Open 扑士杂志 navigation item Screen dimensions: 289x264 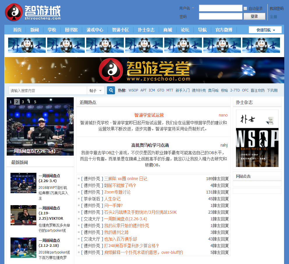[146, 30]
